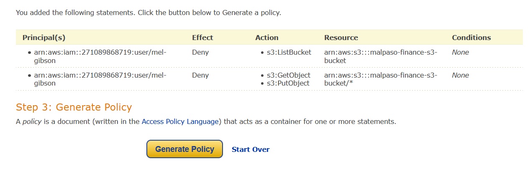Viewport: 530px width, 169px height.
Task: Click the s3:PutObject action entry
Action: tap(288, 83)
